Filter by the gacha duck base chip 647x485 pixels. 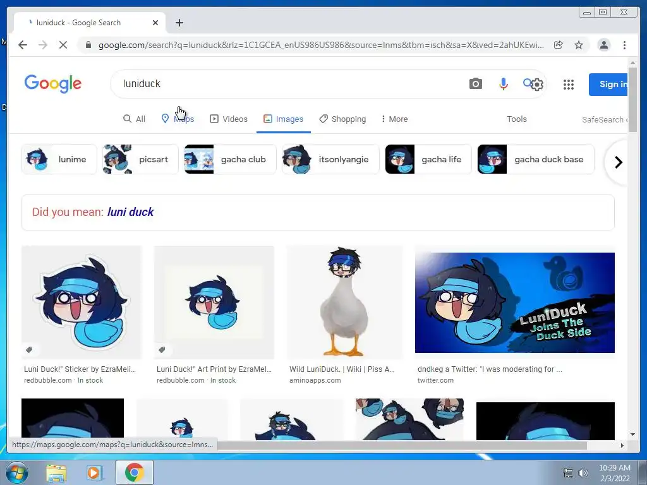536,159
